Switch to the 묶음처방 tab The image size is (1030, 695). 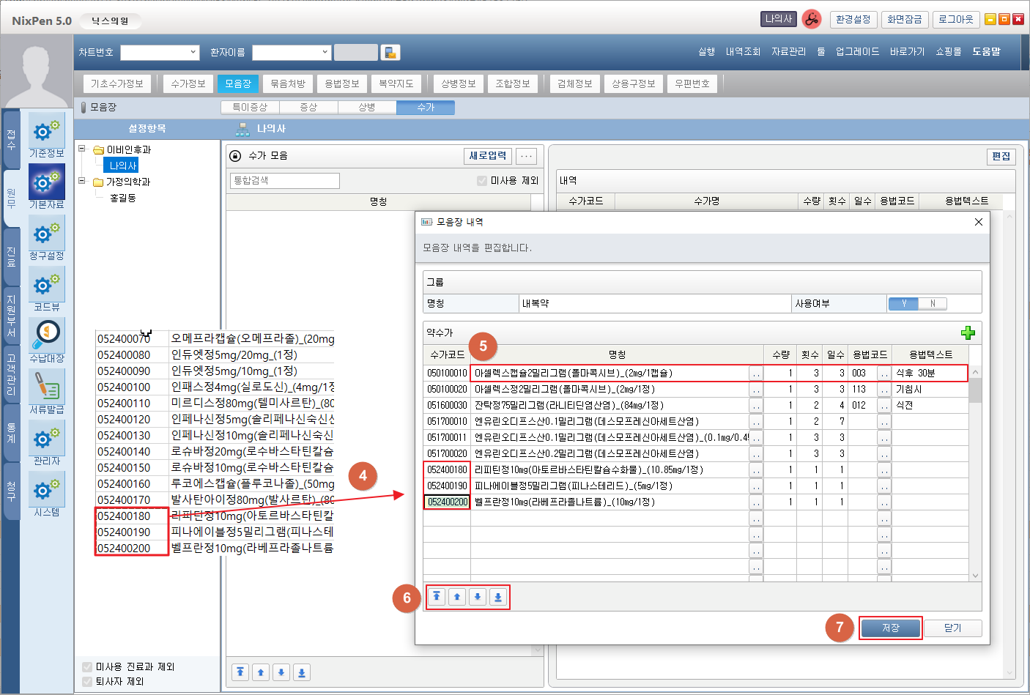(288, 83)
